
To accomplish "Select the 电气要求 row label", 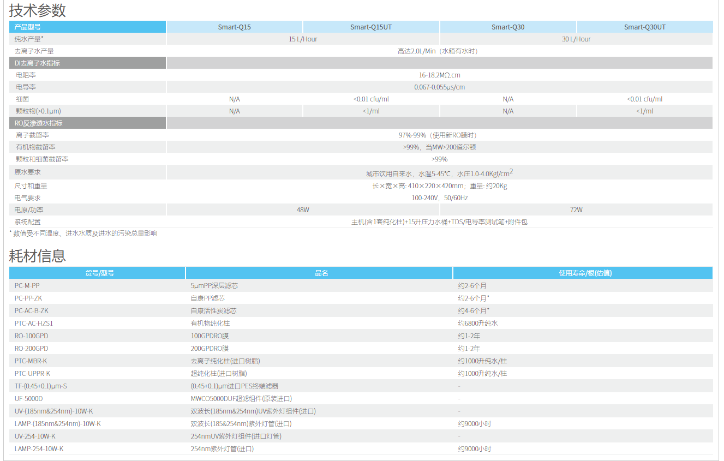I will click(x=28, y=198).
